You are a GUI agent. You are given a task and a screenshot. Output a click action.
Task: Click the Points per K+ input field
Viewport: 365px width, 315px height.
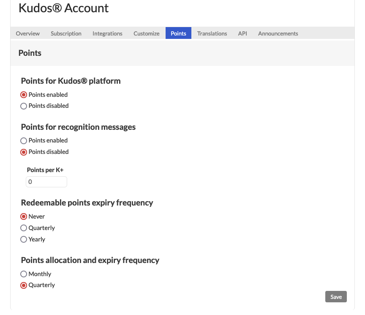point(46,182)
